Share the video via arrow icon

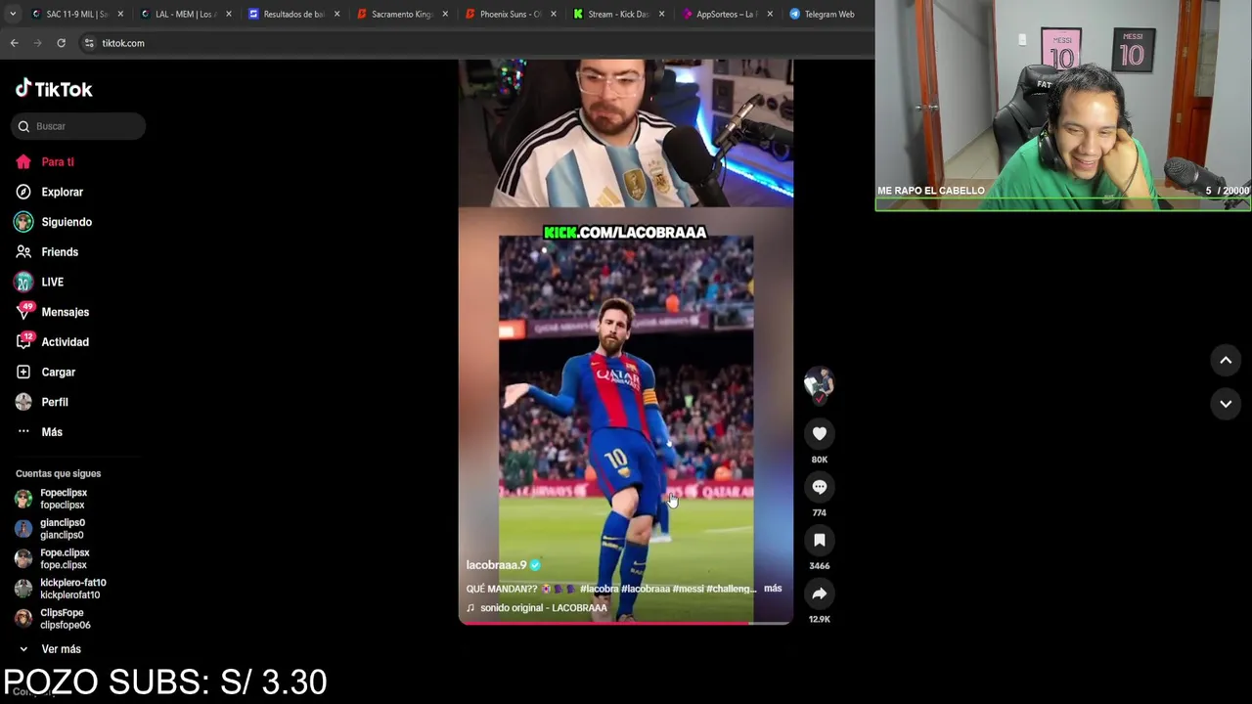(820, 594)
